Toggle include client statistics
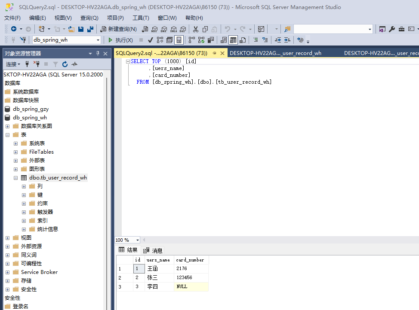The image size is (419, 310). click(x=210, y=40)
